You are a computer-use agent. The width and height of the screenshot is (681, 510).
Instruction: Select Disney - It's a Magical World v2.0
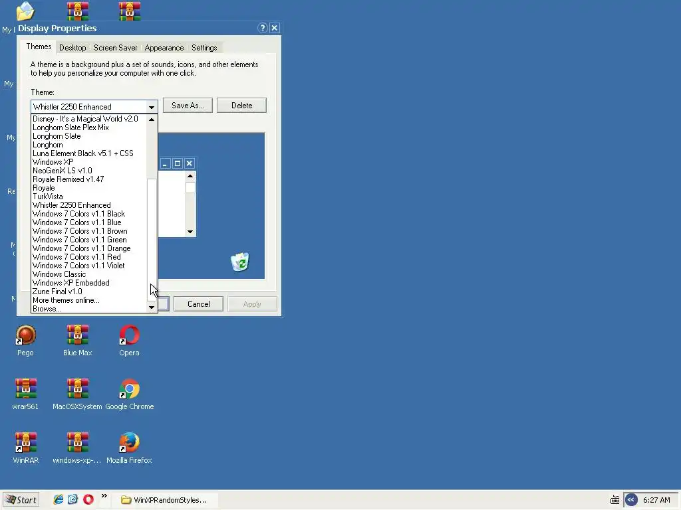(x=89, y=119)
